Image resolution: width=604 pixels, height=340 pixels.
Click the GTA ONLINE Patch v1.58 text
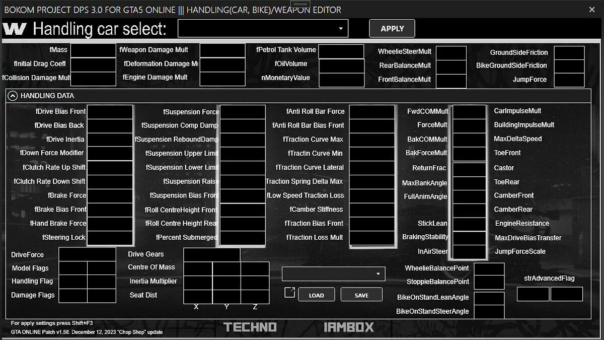pyautogui.click(x=87, y=332)
